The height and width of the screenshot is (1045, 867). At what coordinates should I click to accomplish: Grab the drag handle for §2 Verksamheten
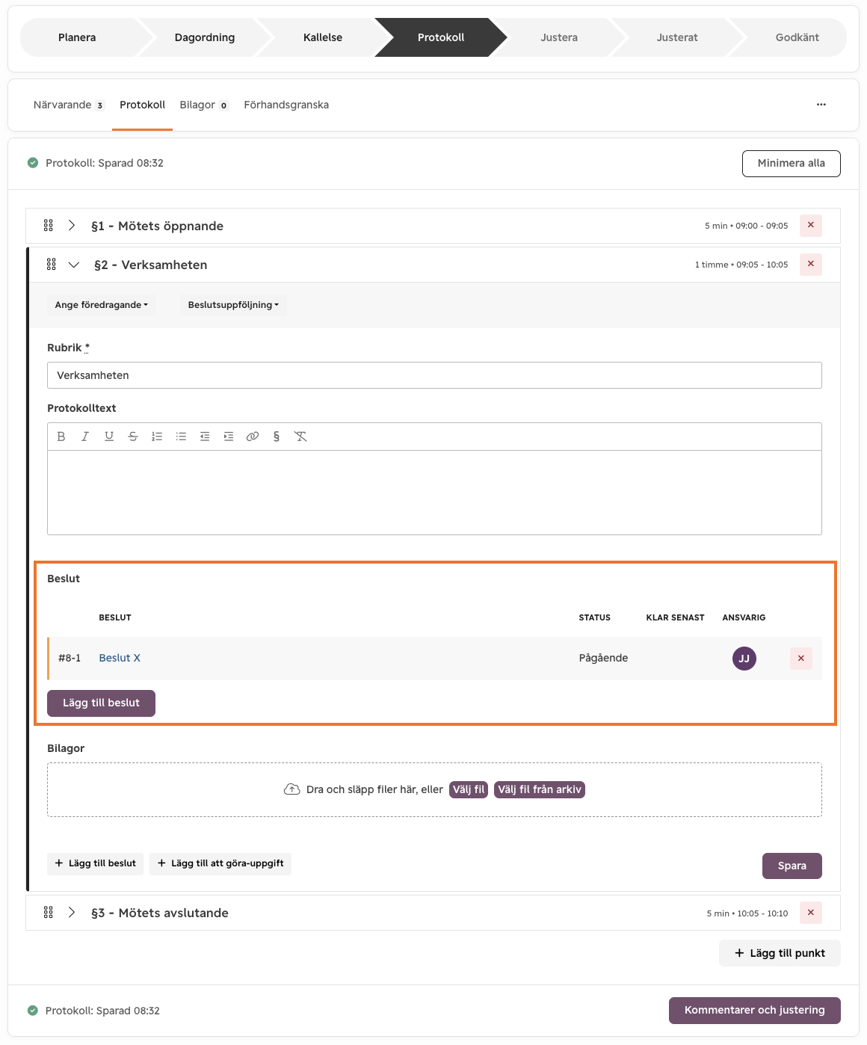coord(52,264)
